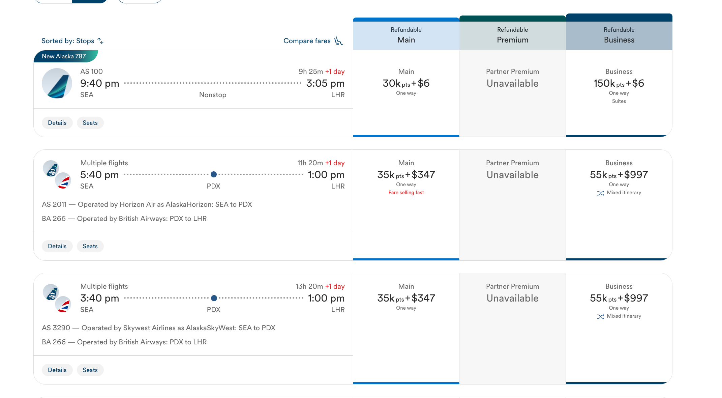Click the Suites label under Business fare
The width and height of the screenshot is (722, 398).
coord(619,101)
